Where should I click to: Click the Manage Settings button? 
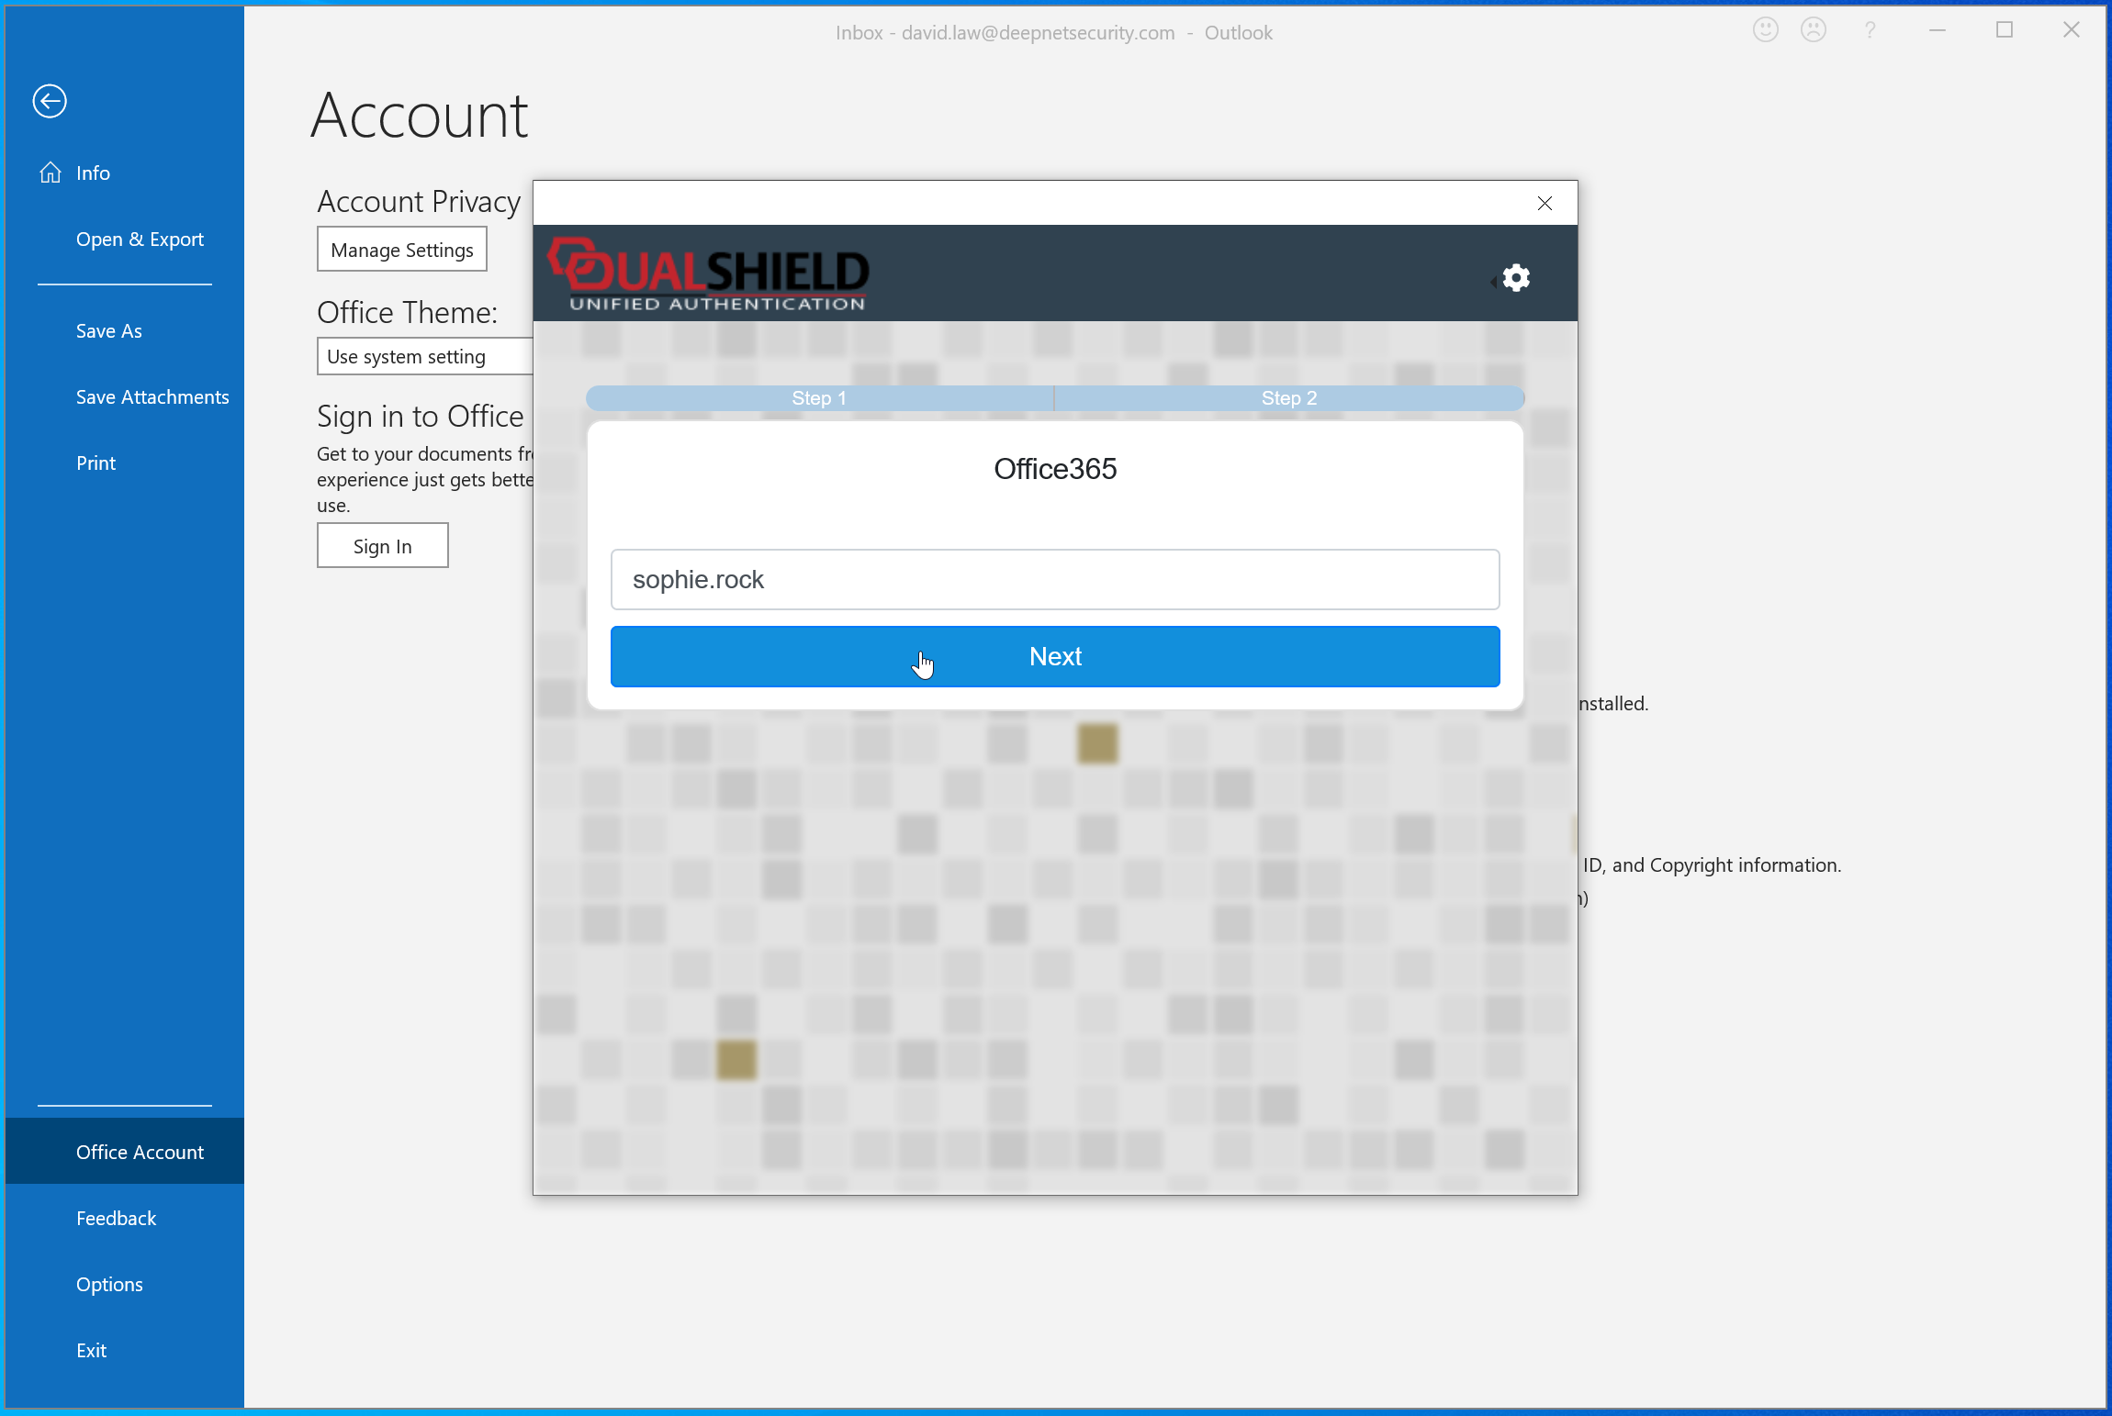pos(401,250)
